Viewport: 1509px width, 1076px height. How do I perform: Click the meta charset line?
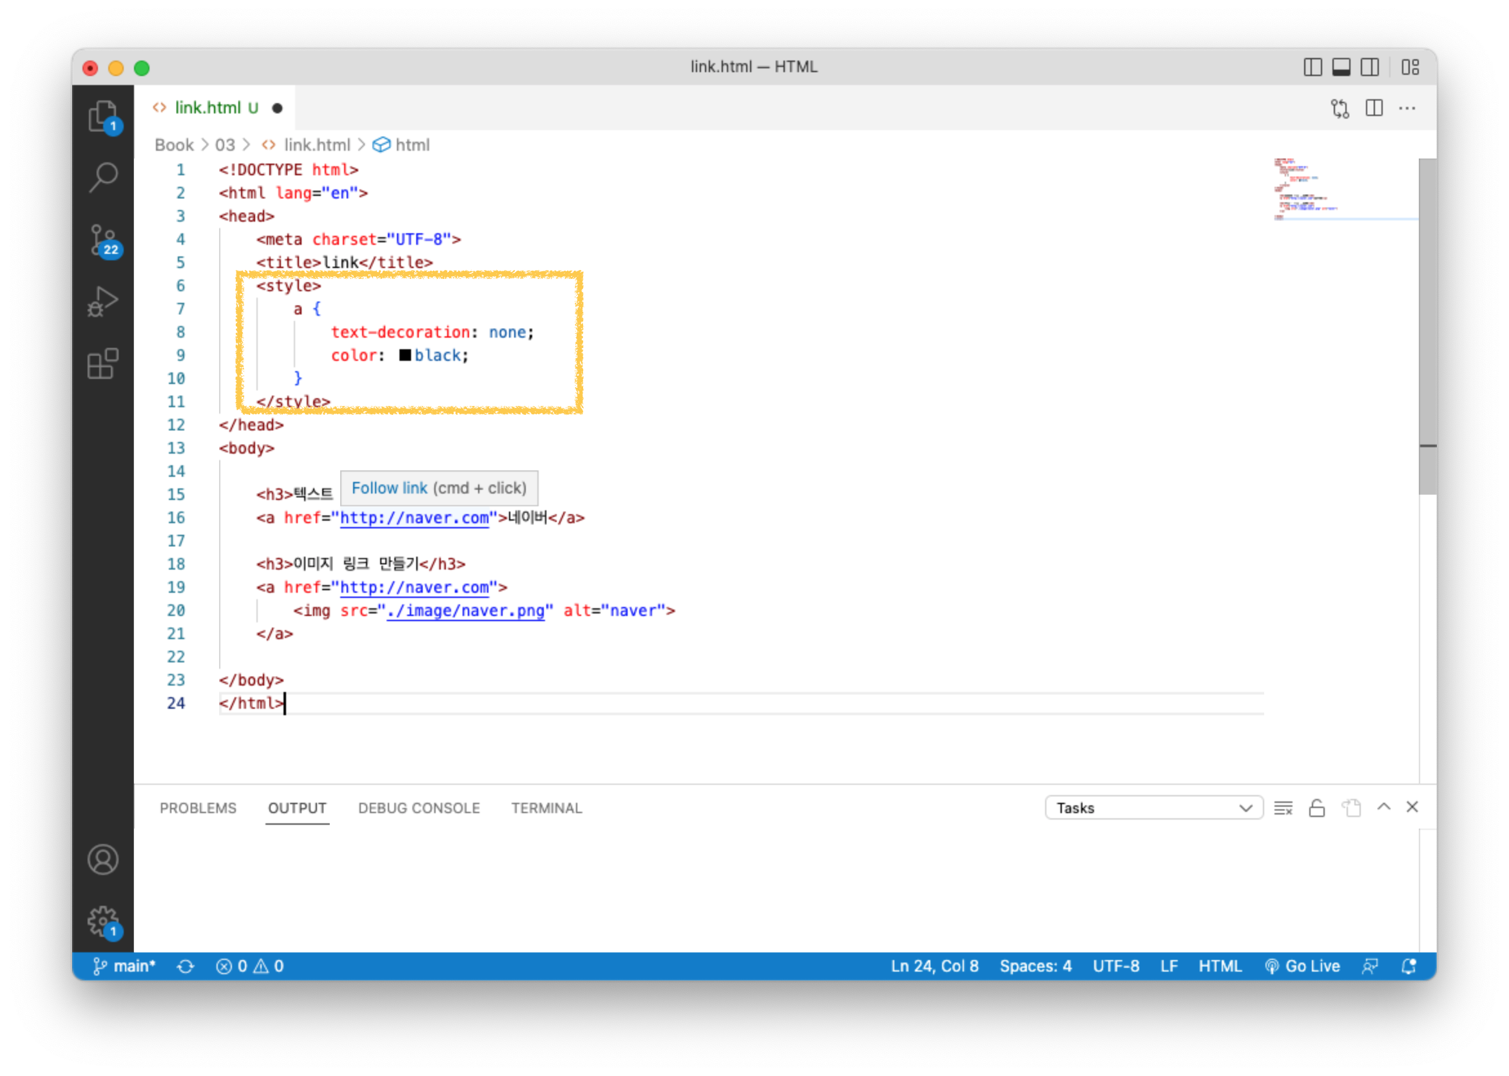click(358, 240)
